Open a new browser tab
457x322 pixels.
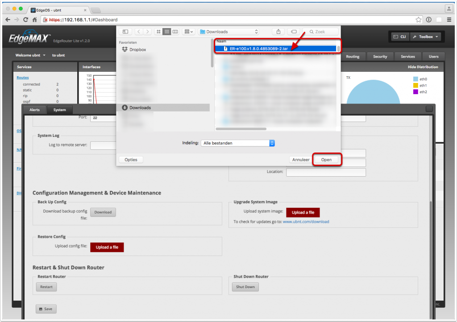[96, 11]
